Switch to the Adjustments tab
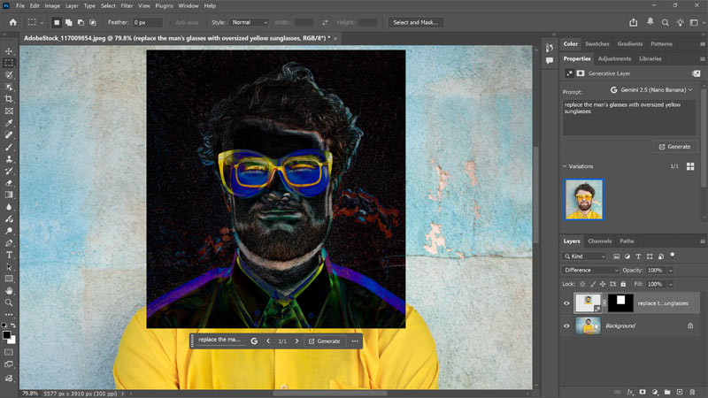708x398 pixels. tap(614, 58)
